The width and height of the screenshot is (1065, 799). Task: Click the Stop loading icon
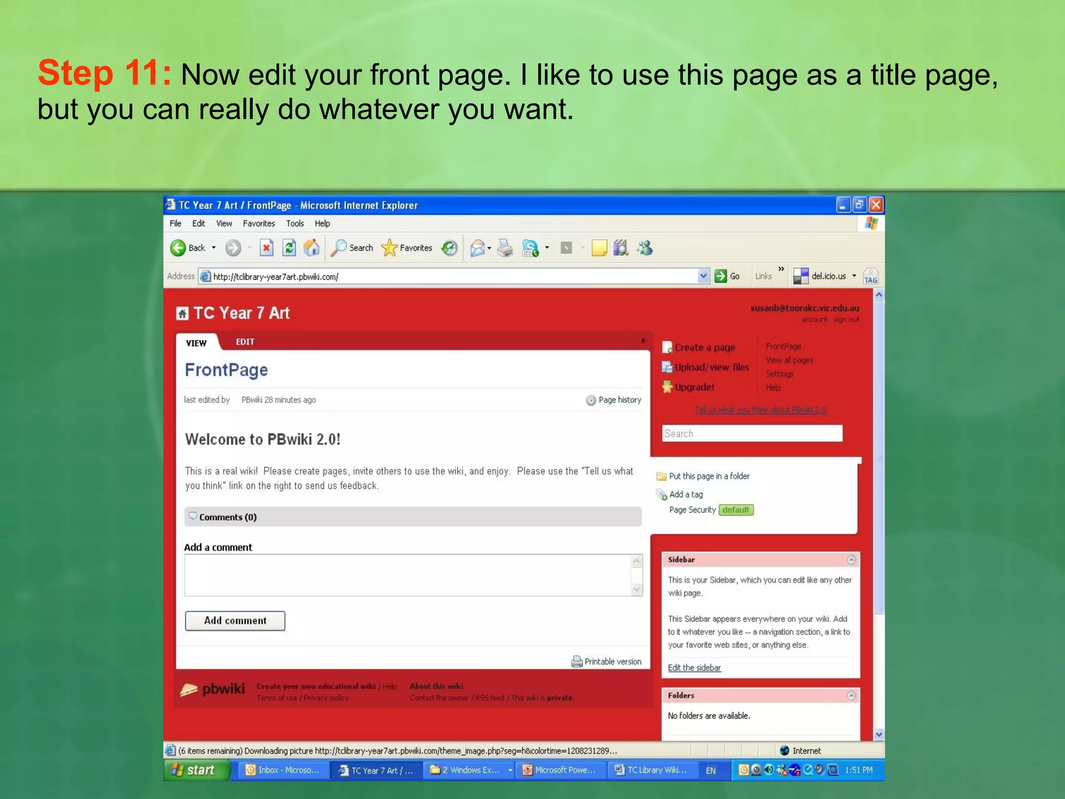[266, 248]
